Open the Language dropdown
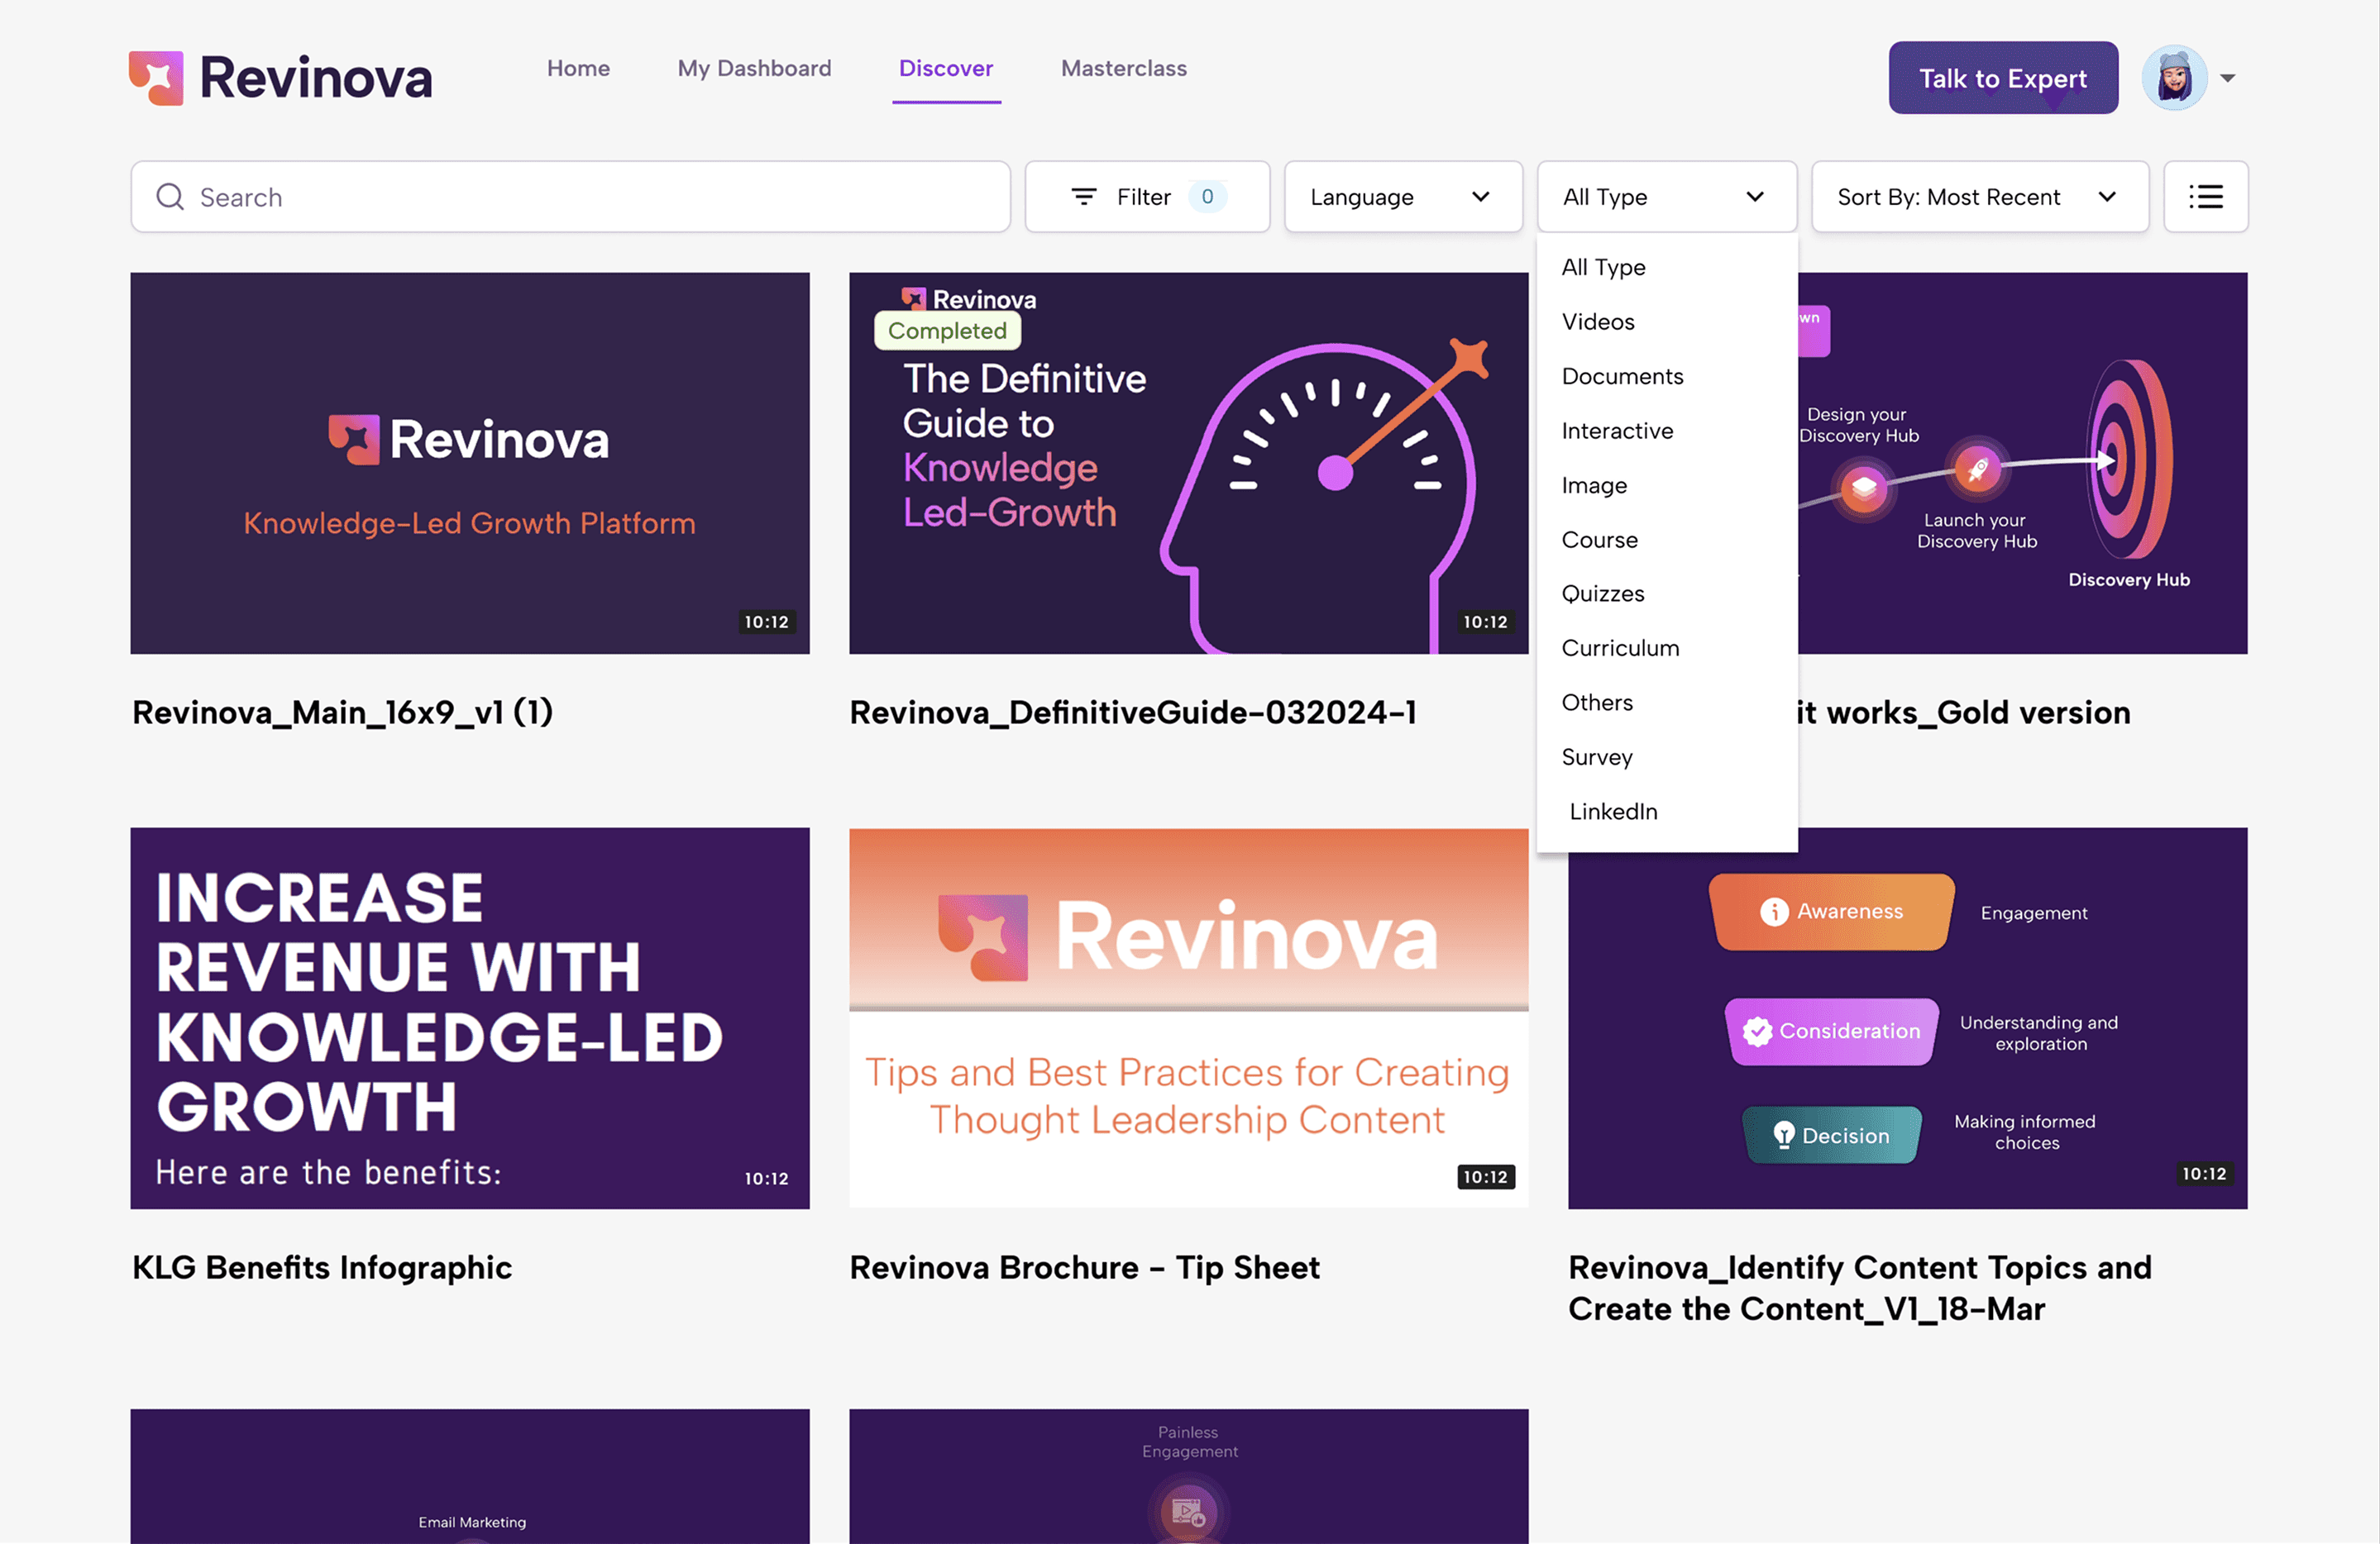 click(1402, 197)
